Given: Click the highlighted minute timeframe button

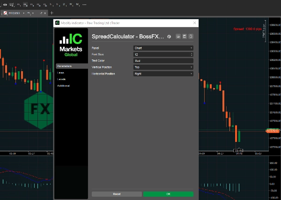Looking at the screenshot, I should pyautogui.click(x=25, y=5).
